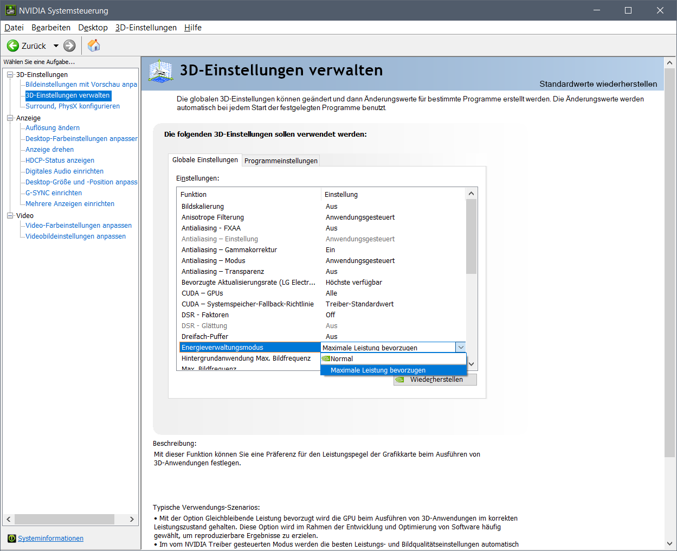
Task: Collapse the Anzeige tree node
Action: coord(10,118)
